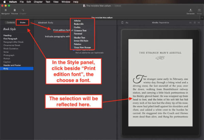The width and height of the screenshot is (204, 140).
Task: Select the Photograph style
Action: pyautogui.click(x=9, y=55)
